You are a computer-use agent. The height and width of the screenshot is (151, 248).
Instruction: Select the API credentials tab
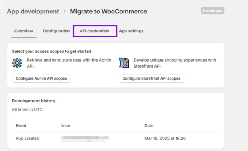(x=94, y=31)
